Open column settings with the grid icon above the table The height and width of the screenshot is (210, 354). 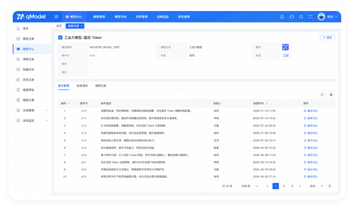(x=331, y=95)
